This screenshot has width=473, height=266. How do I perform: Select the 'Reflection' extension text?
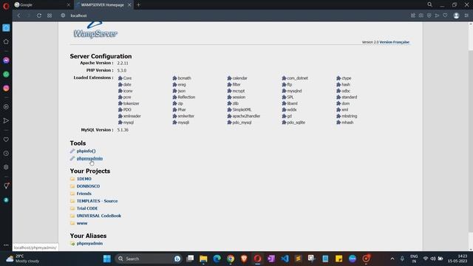point(186,97)
